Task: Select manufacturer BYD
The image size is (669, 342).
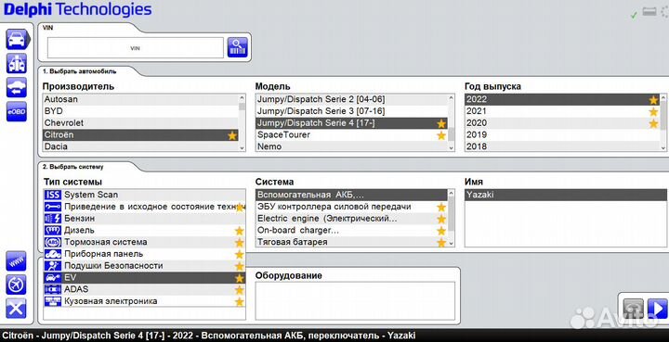Action: coord(141,111)
